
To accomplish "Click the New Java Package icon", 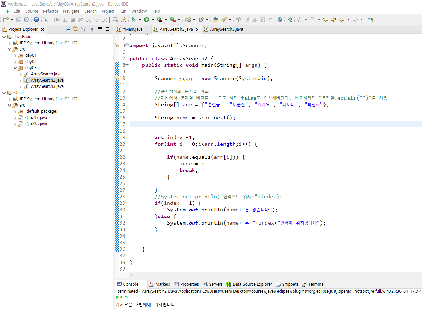I will coord(187,20).
